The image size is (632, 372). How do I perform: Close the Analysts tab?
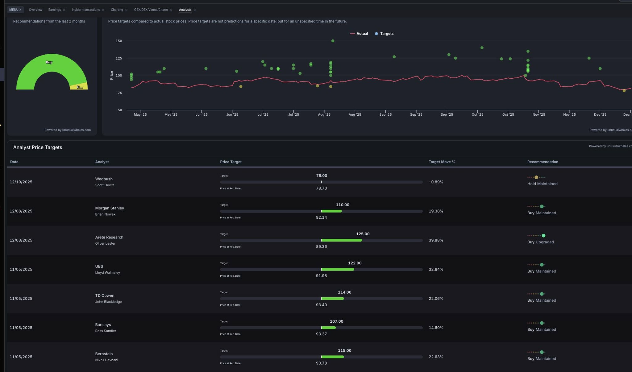[195, 10]
